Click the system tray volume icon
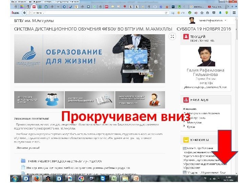This screenshot has width=244, height=183. (x=215, y=179)
